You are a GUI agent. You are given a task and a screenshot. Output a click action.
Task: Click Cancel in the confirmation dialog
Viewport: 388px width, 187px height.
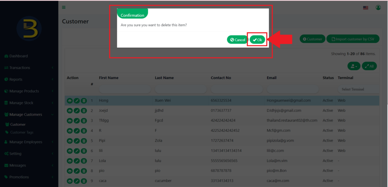(x=238, y=40)
